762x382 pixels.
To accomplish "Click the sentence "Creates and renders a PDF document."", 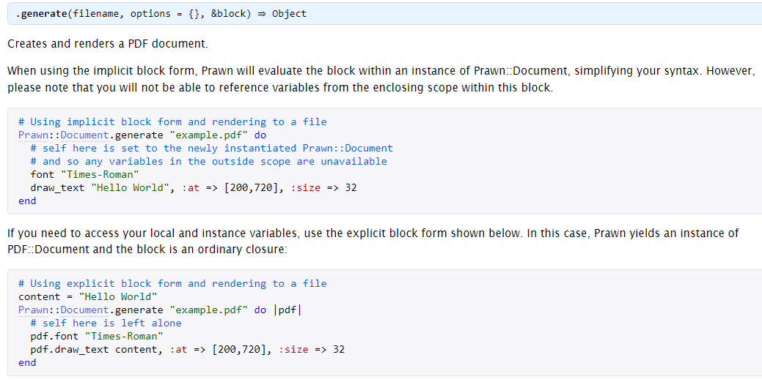I will 108,44.
